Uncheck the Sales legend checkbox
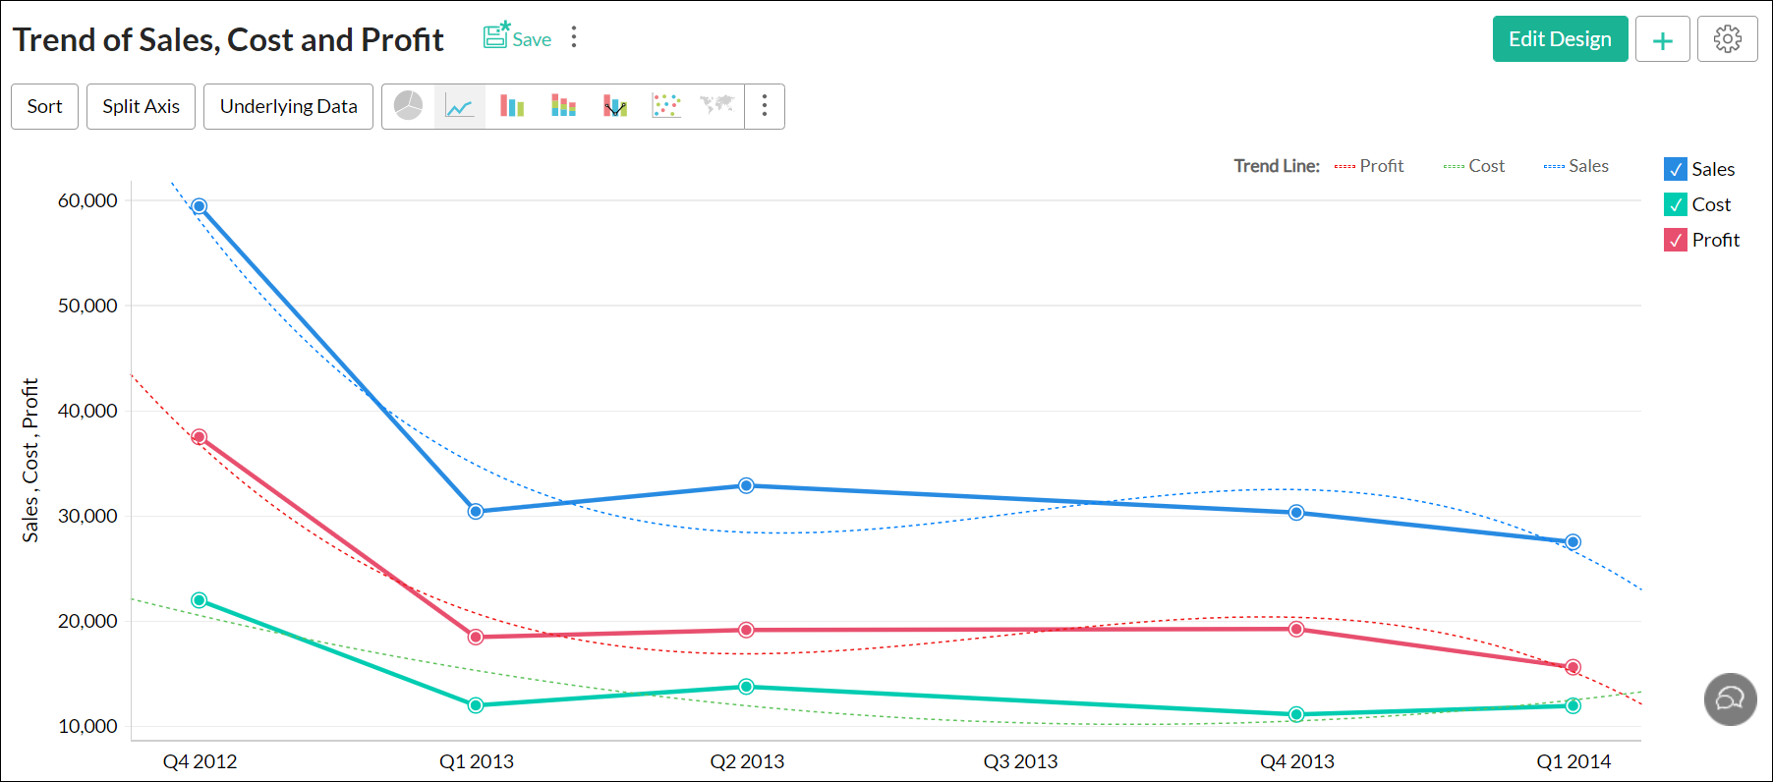The height and width of the screenshot is (782, 1773). (1676, 169)
